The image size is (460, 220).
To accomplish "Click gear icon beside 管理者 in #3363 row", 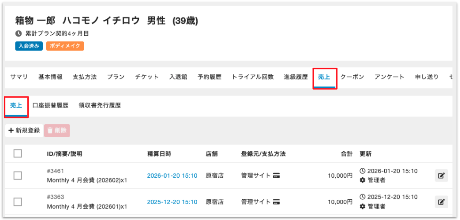I will (x=362, y=206).
